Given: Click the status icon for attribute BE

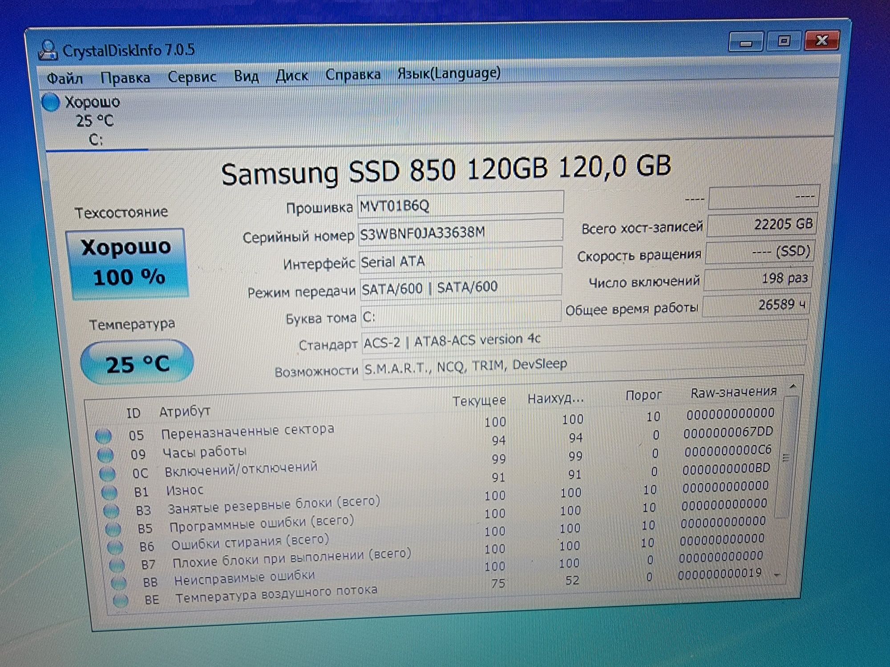Looking at the screenshot, I should 120,601.
